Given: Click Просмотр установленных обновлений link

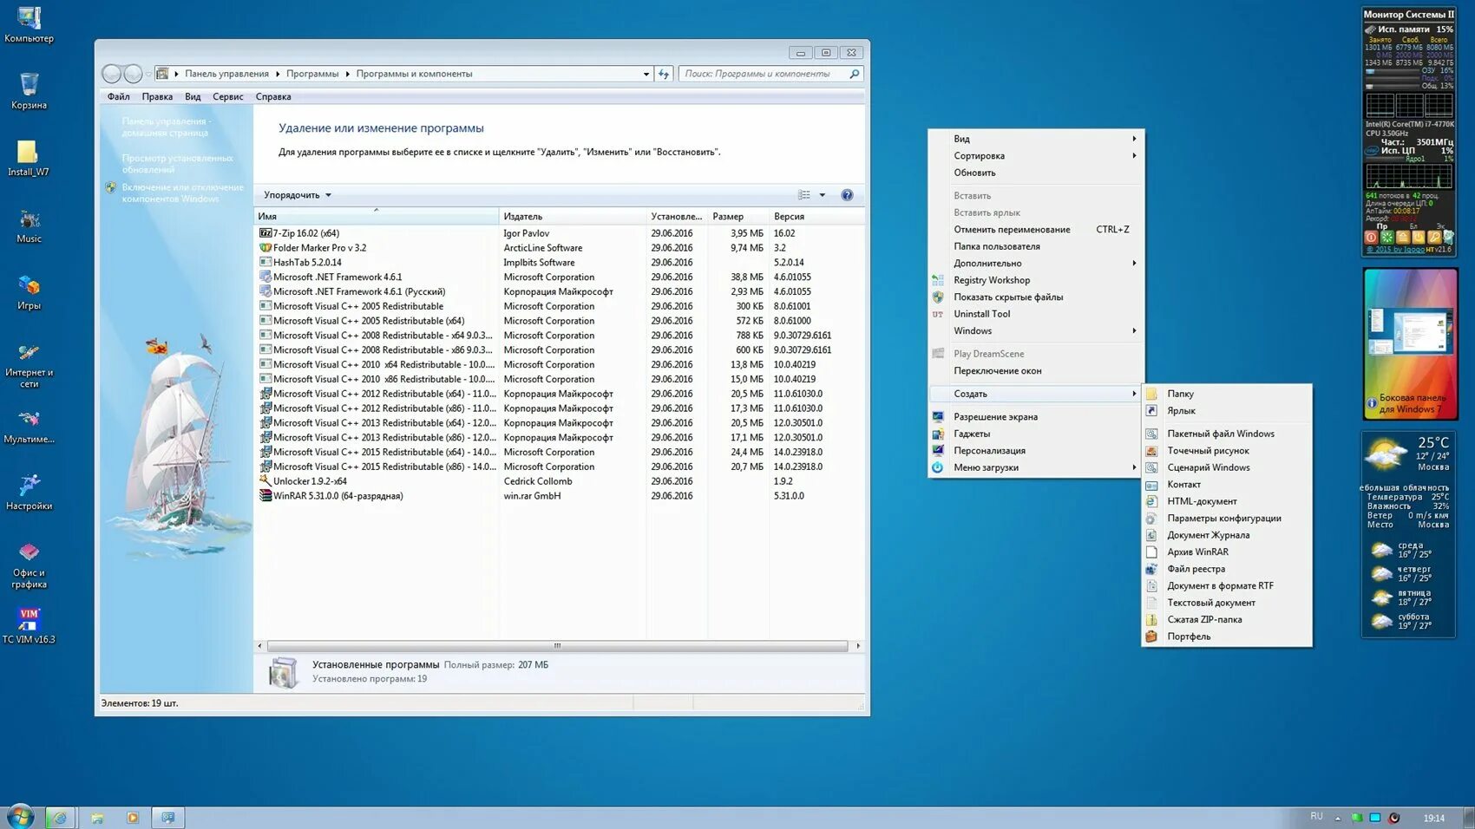Looking at the screenshot, I should coord(178,164).
